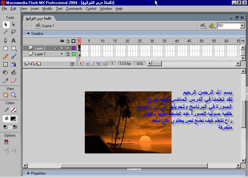Screen dimensions: 248x178
Task: Select the Paint Bucket tool
Action: (x=14, y=73)
